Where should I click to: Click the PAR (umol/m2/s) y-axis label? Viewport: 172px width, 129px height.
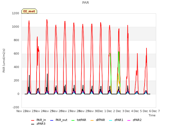tap(4, 60)
